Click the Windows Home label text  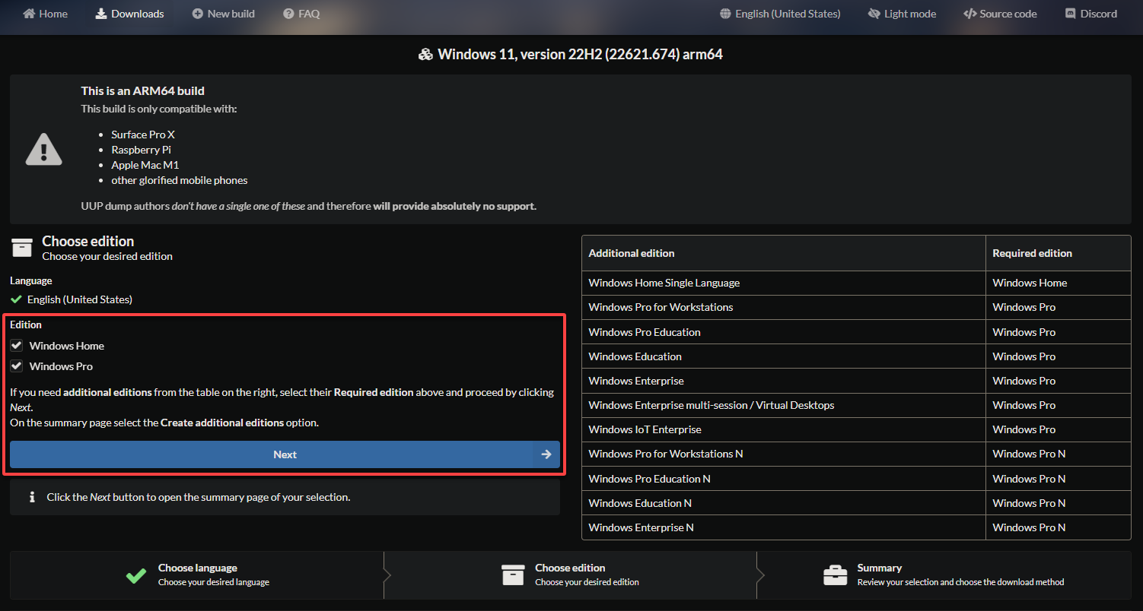[x=67, y=346]
